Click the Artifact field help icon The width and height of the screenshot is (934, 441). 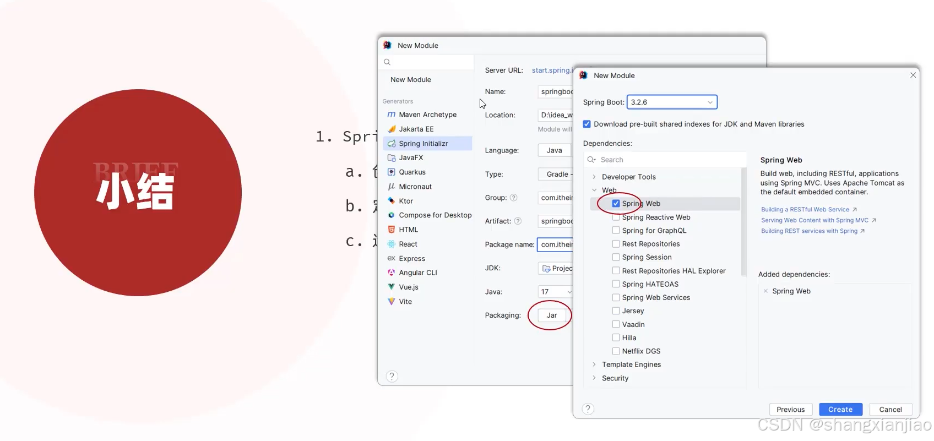518,221
